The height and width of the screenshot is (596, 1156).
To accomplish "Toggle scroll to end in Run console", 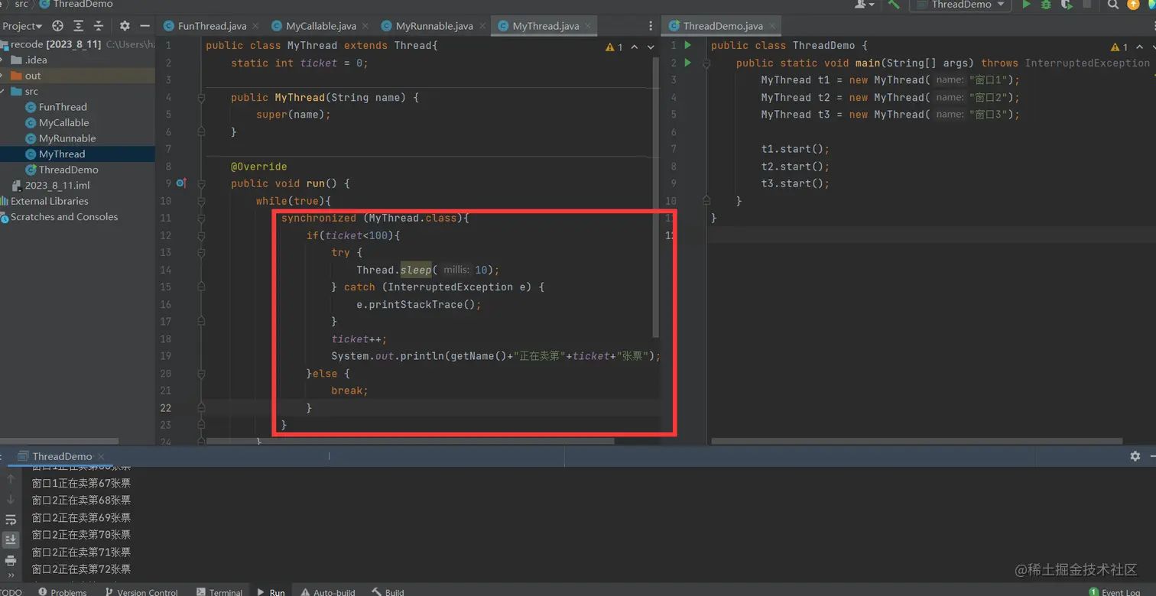I will click(11, 539).
